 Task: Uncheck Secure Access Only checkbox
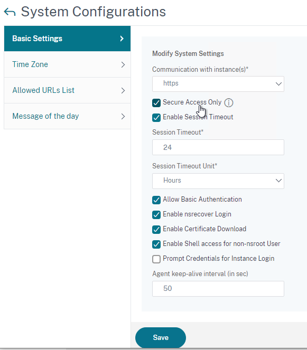(156, 103)
